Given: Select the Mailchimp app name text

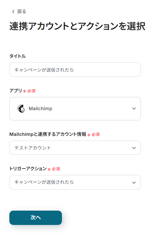Looking at the screenshot, I should (x=40, y=108).
